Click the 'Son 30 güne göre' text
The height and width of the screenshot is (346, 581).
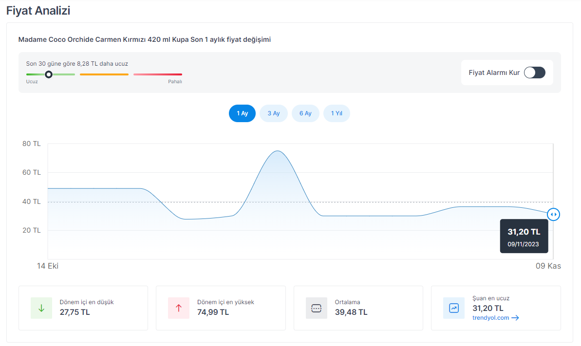pos(77,64)
